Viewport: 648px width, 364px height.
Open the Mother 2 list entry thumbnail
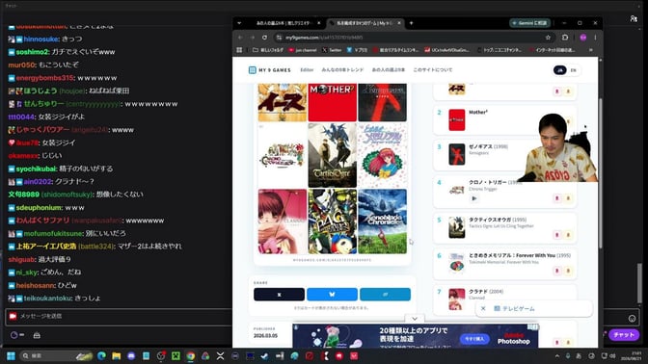(x=457, y=119)
